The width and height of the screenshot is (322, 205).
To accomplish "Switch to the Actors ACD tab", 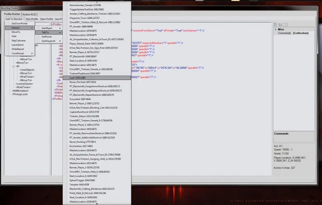I will [x=29, y=14].
